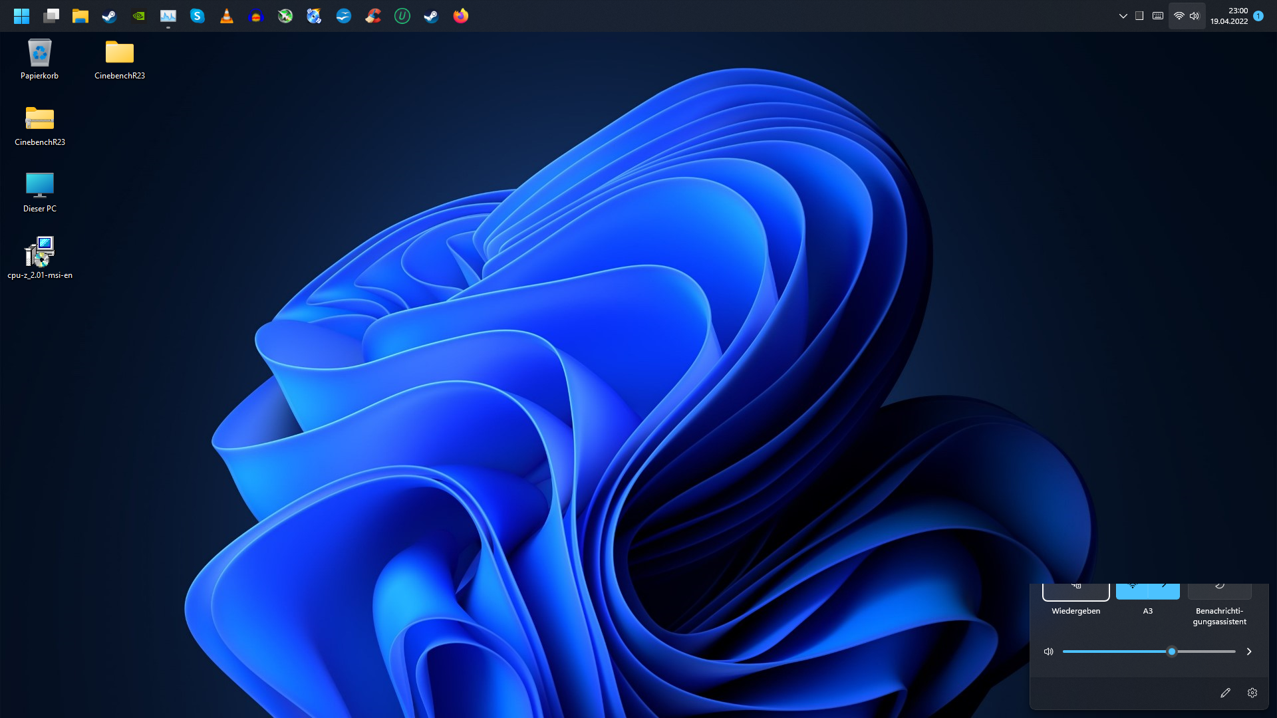Open OpenOffice from the taskbar

[344, 16]
